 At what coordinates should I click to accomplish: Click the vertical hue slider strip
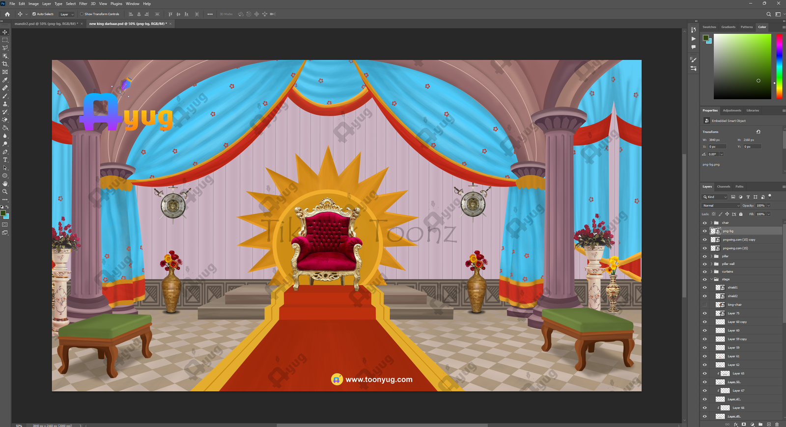click(779, 66)
